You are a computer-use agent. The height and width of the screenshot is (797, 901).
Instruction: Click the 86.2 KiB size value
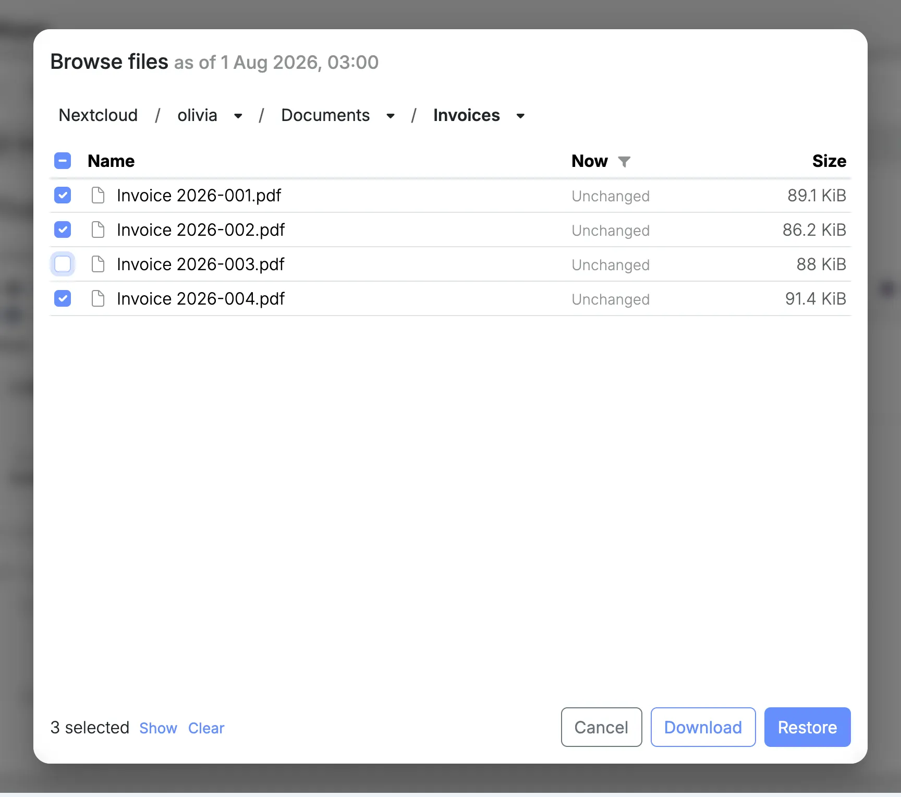tap(814, 230)
